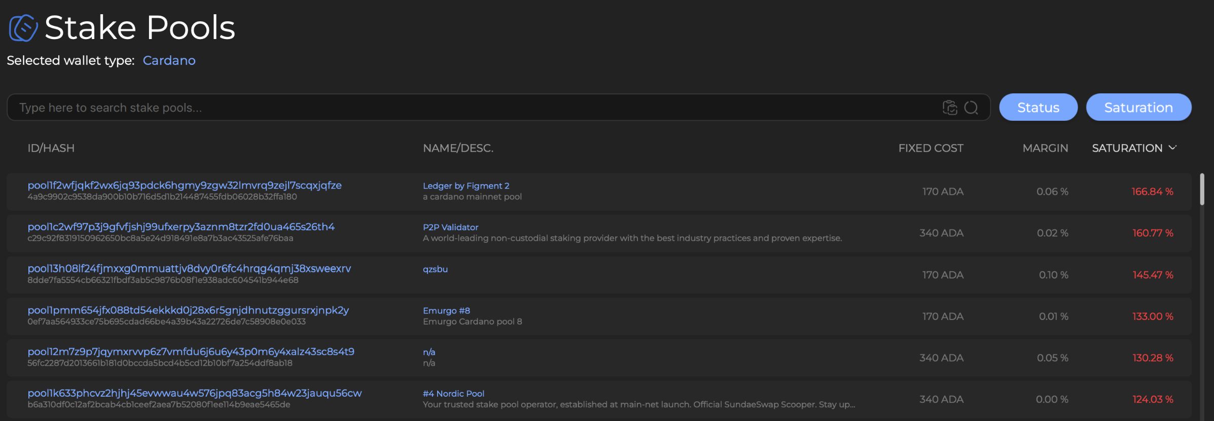Image resolution: width=1214 pixels, height=421 pixels.
Task: Click "Emurgo Cardano pool 8" description
Action: 472,322
